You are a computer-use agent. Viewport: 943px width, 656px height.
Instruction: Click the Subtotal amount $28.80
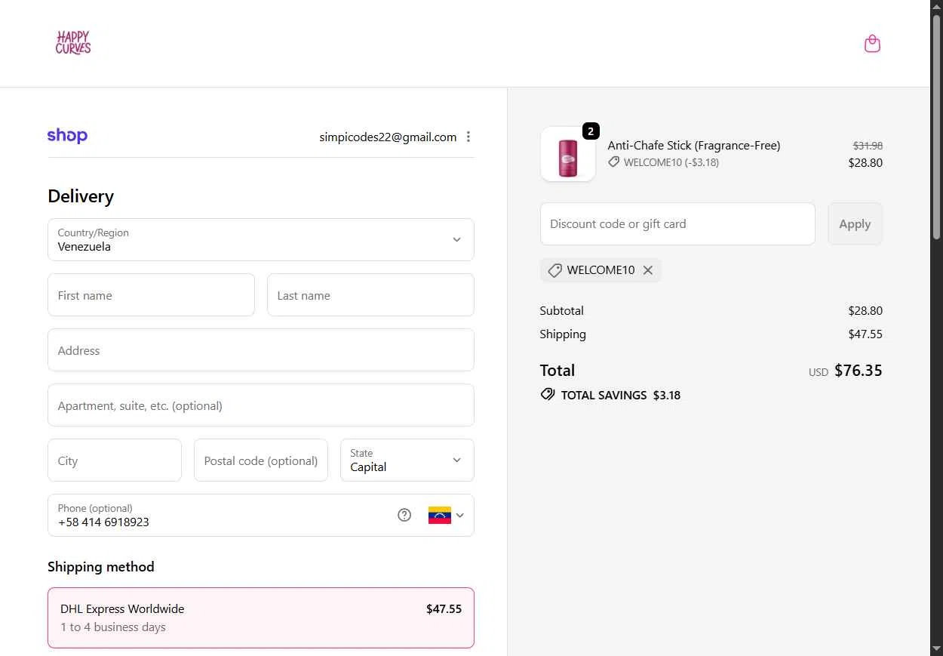[865, 311]
